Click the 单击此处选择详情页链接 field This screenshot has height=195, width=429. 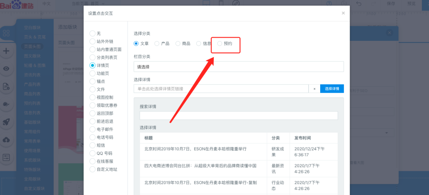(x=221, y=89)
